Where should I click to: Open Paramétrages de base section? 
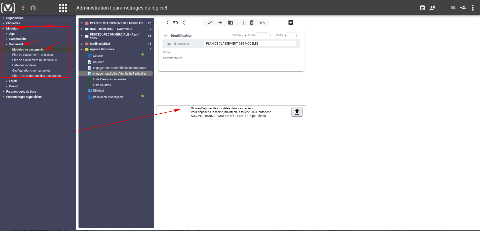[21, 92]
